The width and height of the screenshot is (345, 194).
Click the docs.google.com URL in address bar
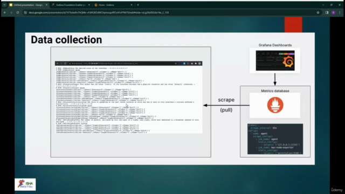coord(99,12)
